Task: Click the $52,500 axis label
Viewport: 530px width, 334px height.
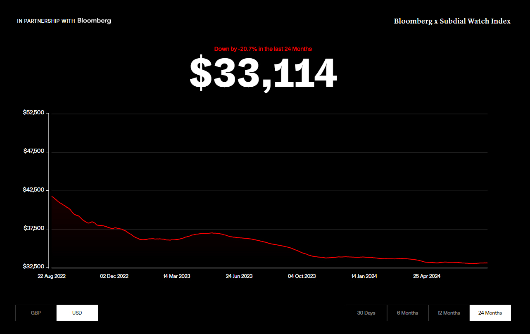Action: point(33,113)
